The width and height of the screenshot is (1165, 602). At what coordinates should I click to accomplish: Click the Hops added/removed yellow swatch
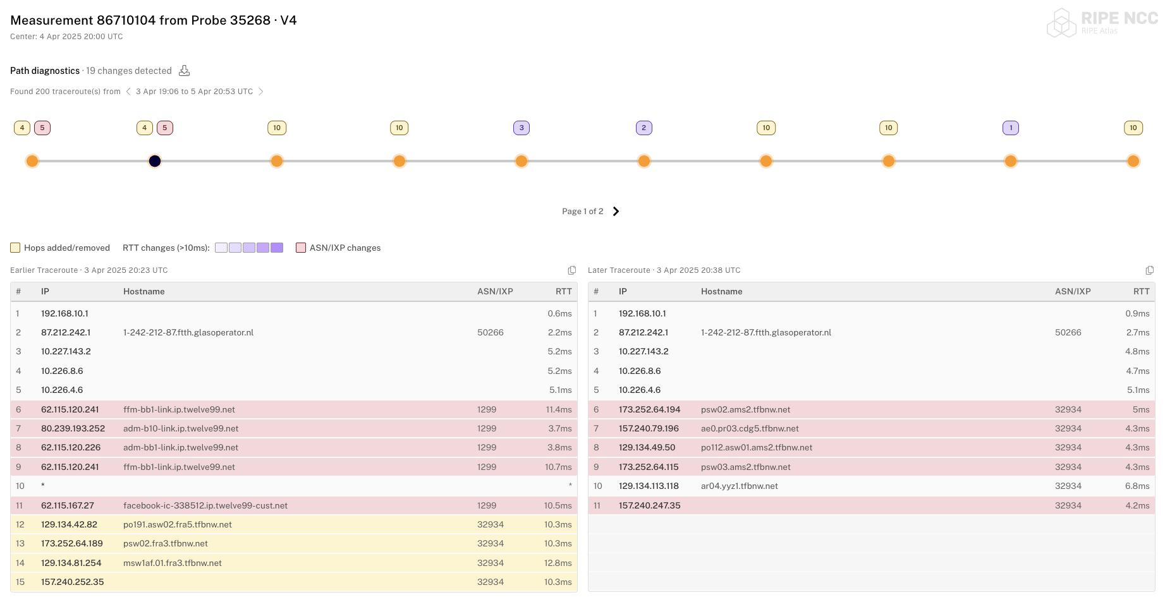tap(15, 248)
